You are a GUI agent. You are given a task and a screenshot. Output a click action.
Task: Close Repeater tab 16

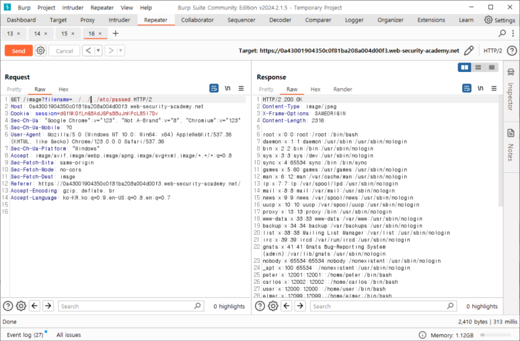pos(100,34)
